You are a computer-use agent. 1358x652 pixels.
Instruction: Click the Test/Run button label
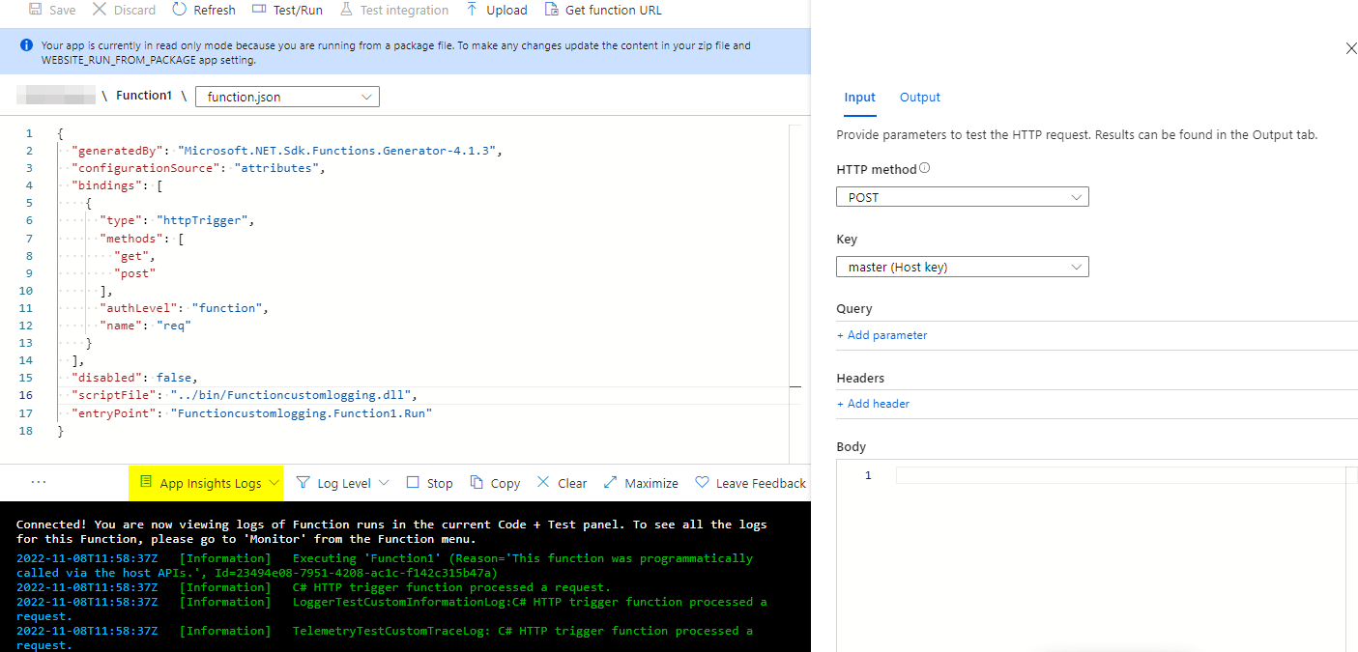pyautogui.click(x=299, y=10)
